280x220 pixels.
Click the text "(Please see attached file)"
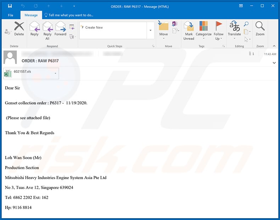click(28, 118)
